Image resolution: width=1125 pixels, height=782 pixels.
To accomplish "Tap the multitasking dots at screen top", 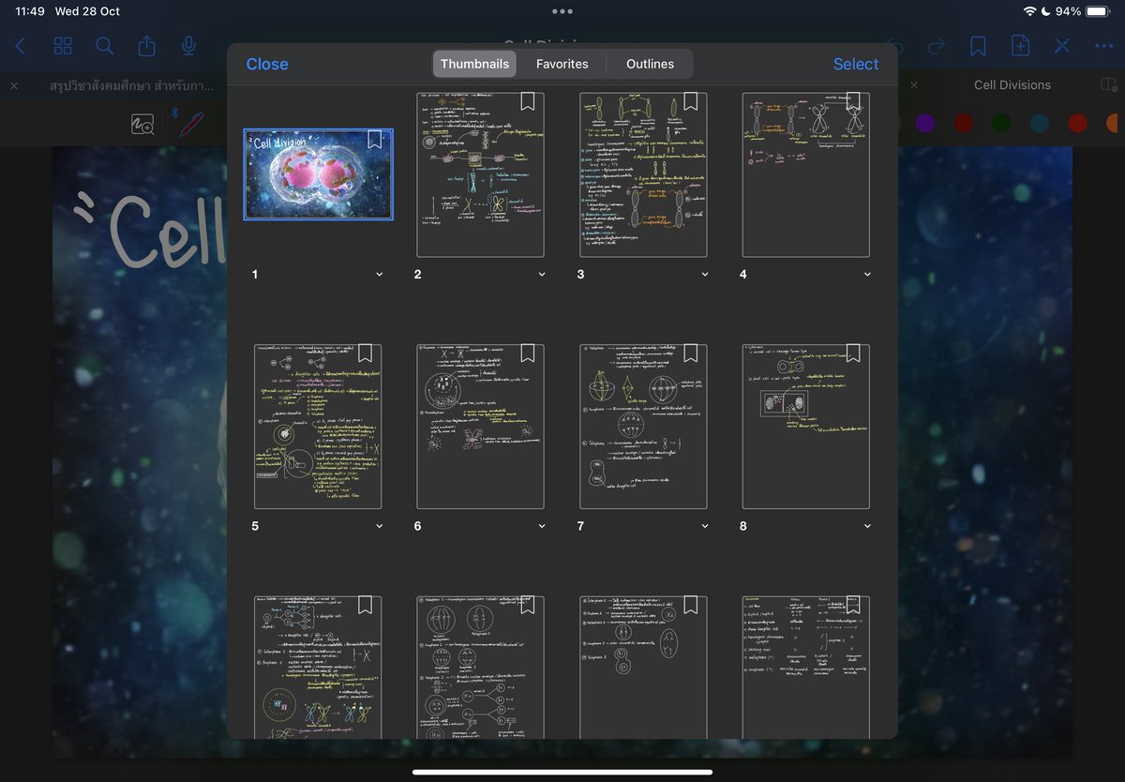I will [x=562, y=11].
